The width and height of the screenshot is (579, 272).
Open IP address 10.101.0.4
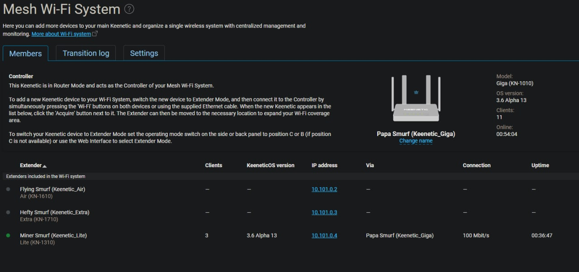324,235
